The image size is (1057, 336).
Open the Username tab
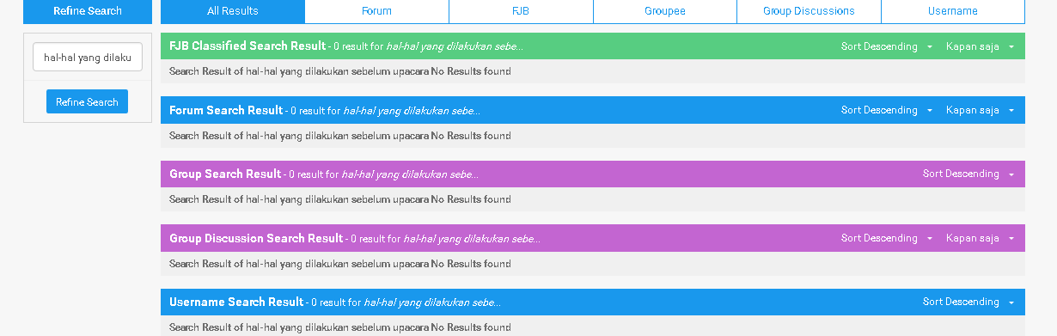click(x=953, y=11)
